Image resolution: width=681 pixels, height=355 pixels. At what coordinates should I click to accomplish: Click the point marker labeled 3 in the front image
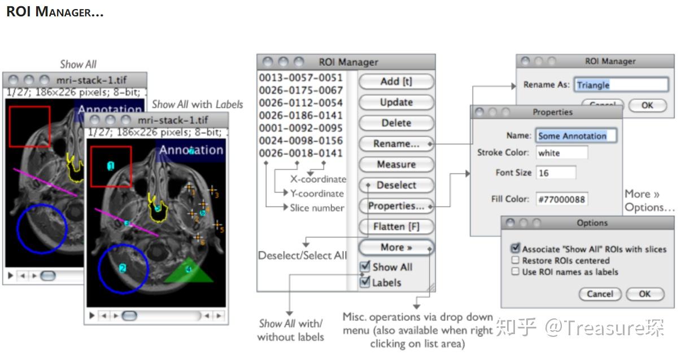pos(212,191)
